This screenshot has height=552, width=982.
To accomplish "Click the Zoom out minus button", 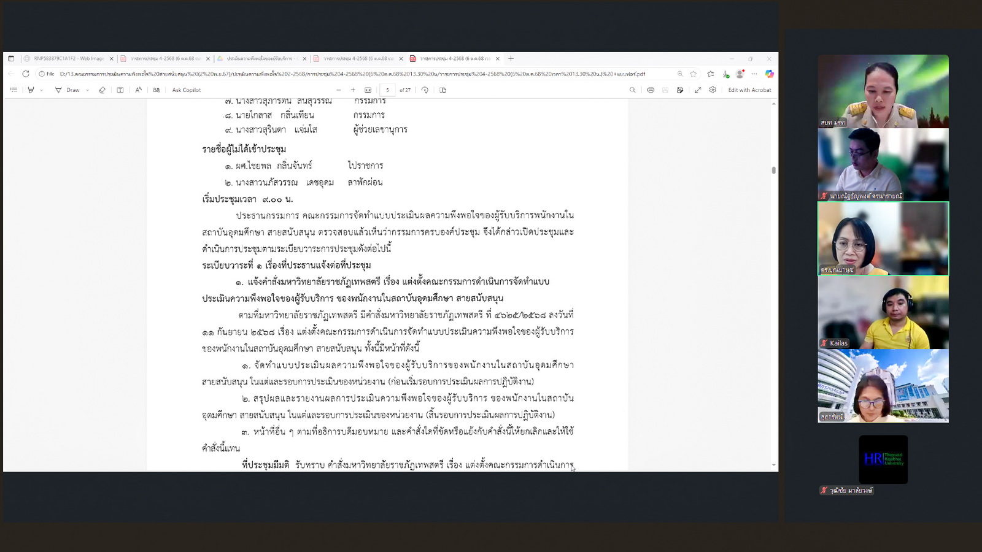I will click(338, 90).
